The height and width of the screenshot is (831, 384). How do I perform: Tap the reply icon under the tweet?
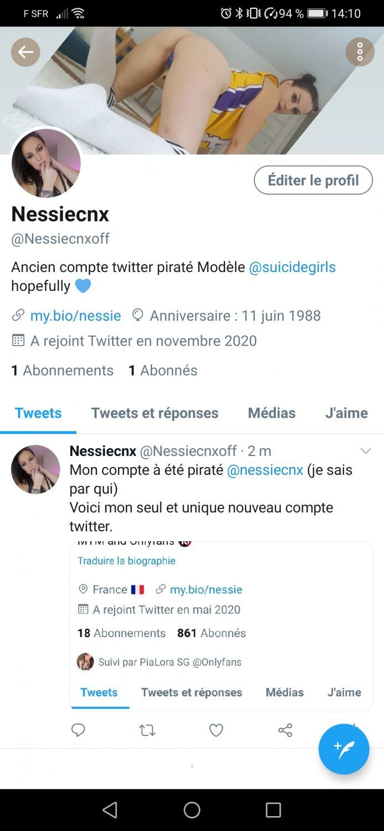[78, 730]
